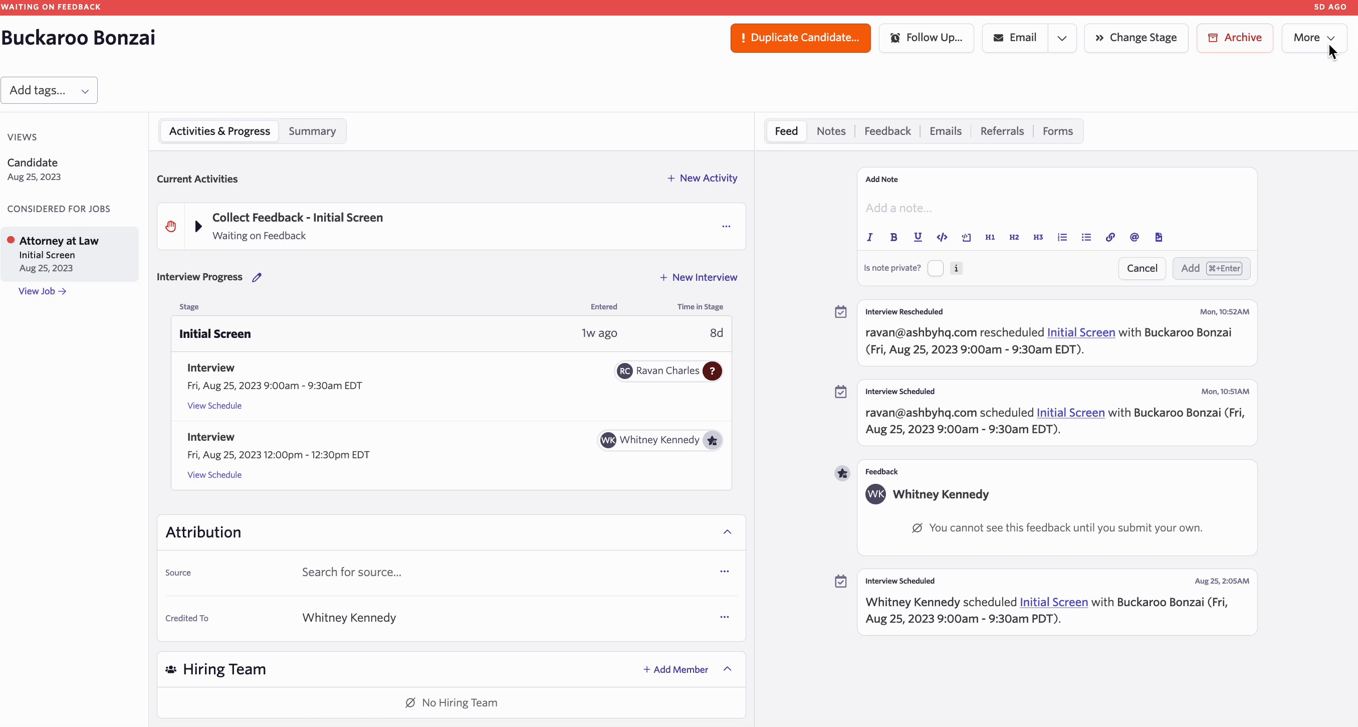1358x727 pixels.
Task: Open the Feedback tab
Action: (887, 131)
